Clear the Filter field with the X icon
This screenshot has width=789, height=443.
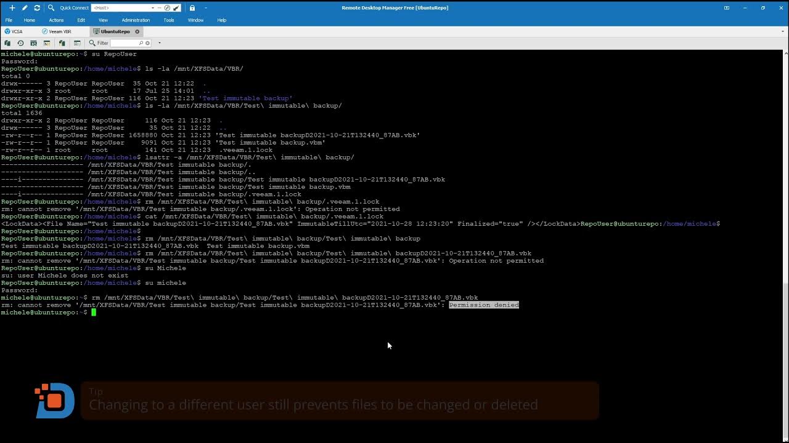pyautogui.click(x=149, y=43)
